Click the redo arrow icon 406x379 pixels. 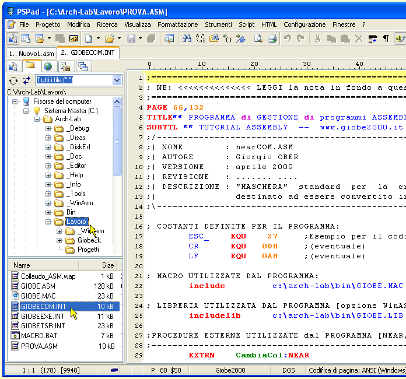300,39
